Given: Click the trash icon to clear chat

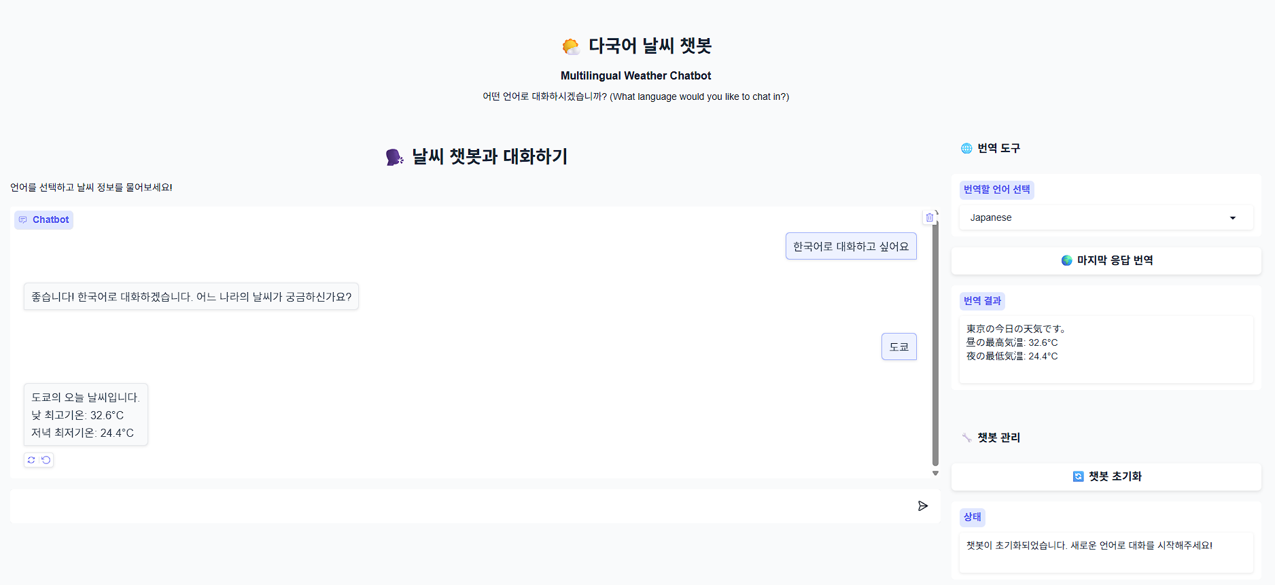Looking at the screenshot, I should (x=929, y=217).
